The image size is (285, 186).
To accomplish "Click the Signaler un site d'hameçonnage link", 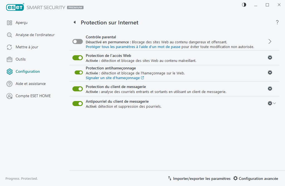I will [x=114, y=78].
